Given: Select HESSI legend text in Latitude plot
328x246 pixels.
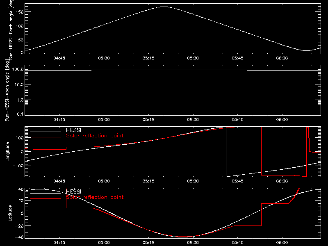Looking at the screenshot, I should (73, 191).
